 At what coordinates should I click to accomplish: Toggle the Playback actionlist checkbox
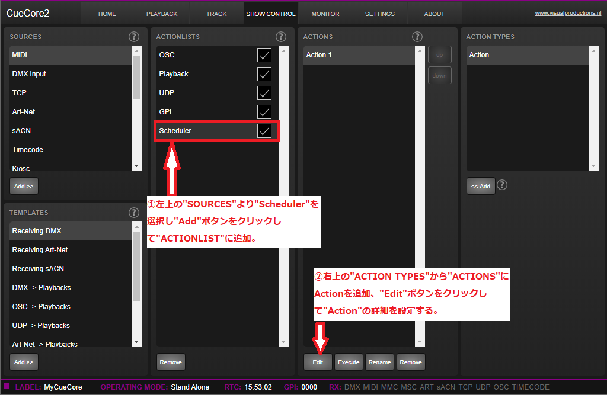(x=264, y=74)
